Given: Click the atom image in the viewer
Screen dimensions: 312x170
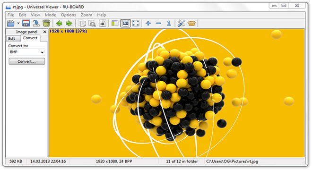Looking at the screenshot, I should [x=177, y=93].
